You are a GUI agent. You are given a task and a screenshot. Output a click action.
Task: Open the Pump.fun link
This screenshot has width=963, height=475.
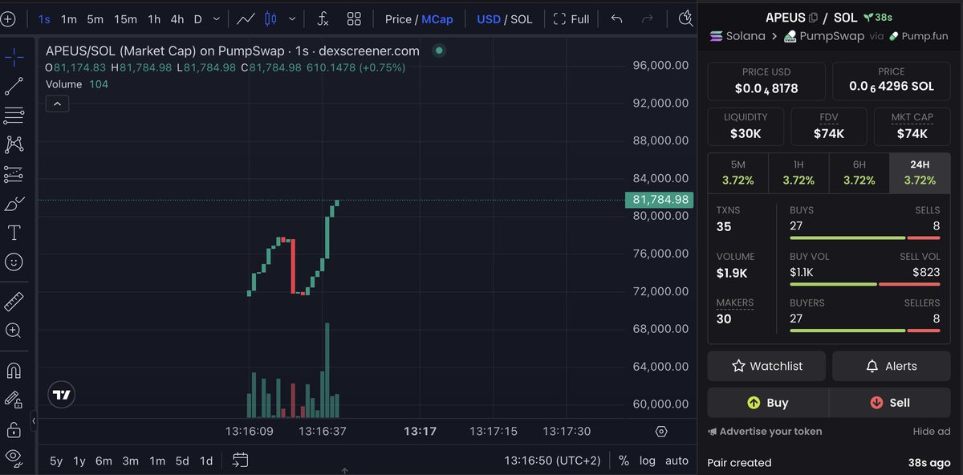click(x=920, y=36)
